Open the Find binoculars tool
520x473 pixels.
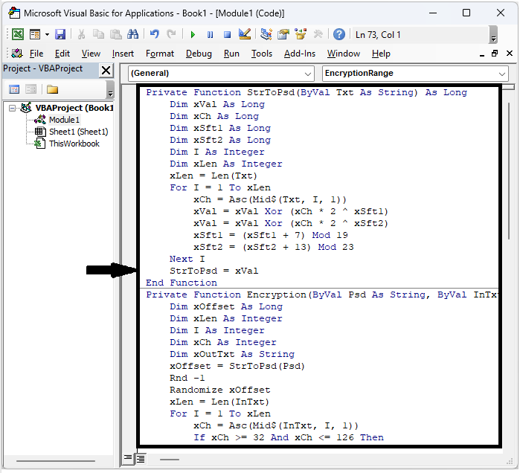[132, 34]
